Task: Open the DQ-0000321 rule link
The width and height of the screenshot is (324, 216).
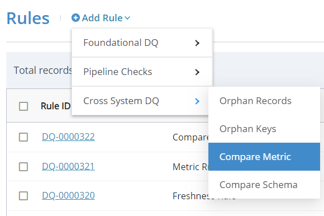Action: point(68,167)
